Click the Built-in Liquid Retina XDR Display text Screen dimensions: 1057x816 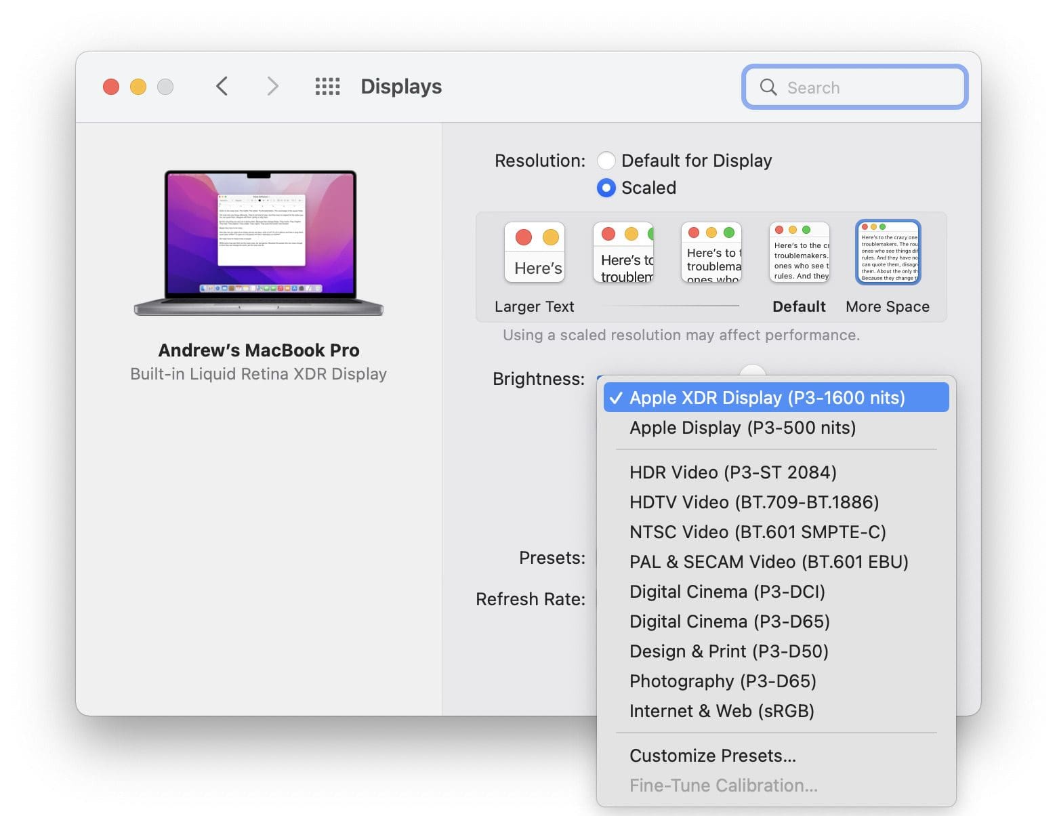click(259, 374)
